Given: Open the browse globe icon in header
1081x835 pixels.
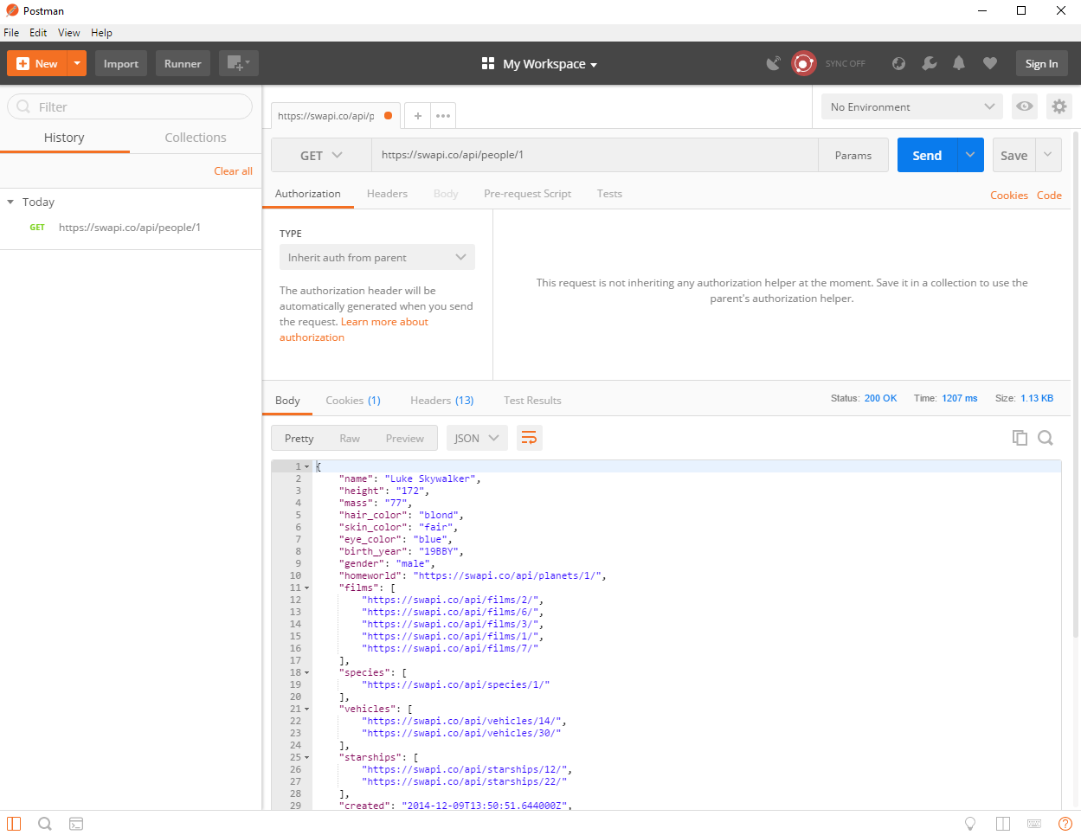Looking at the screenshot, I should [898, 63].
